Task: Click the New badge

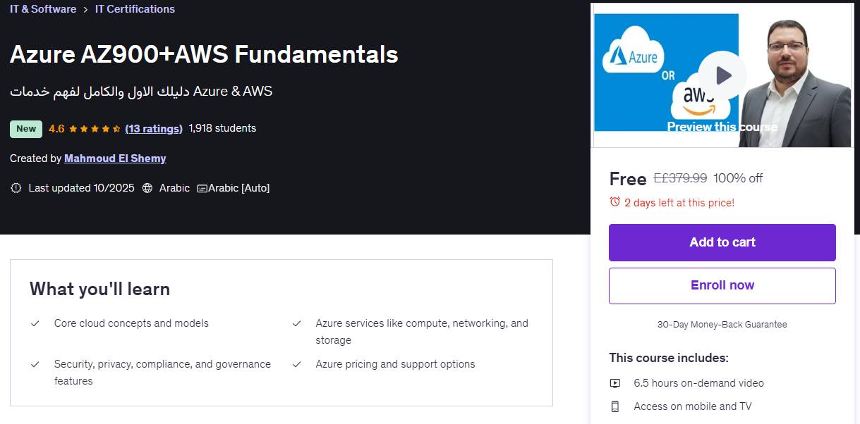Action: coord(26,129)
